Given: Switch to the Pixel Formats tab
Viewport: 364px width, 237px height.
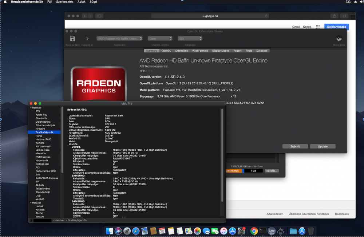Looking at the screenshot, I should click(200, 51).
